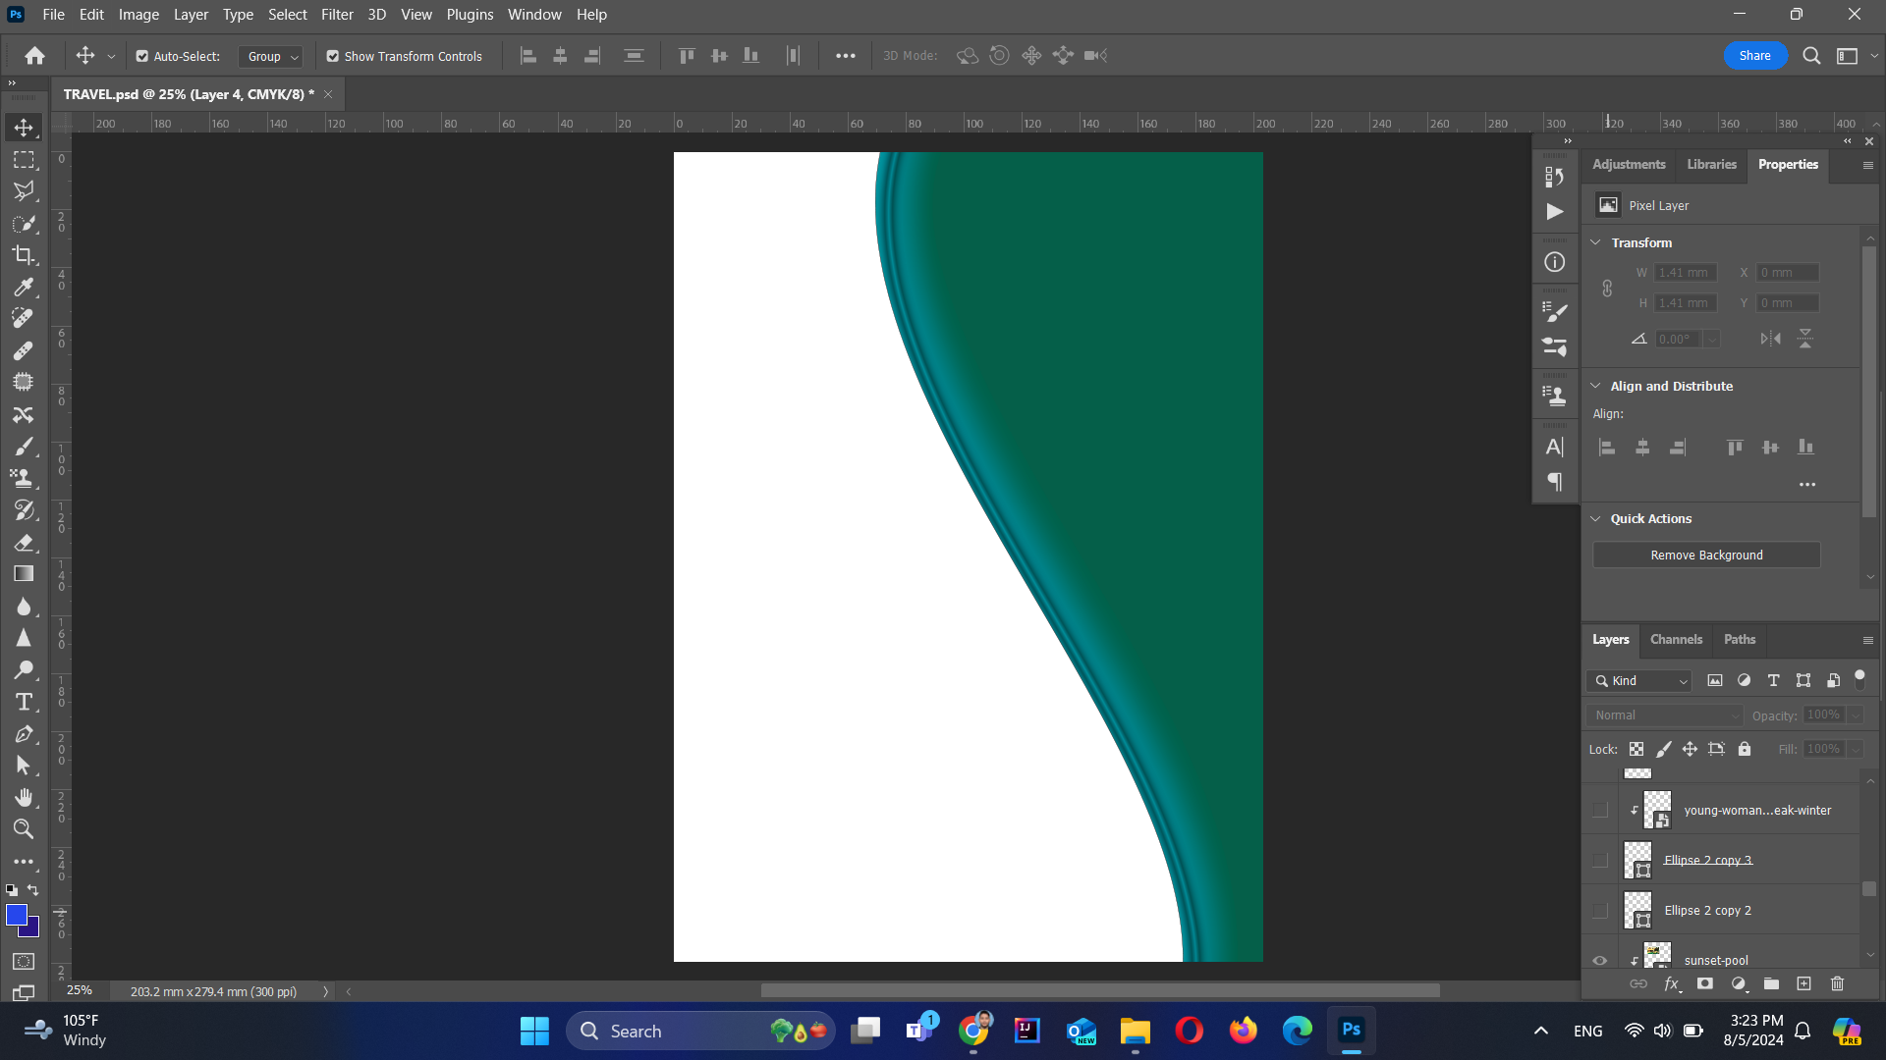
Task: Open the Paragraph panel icon
Action: click(x=1554, y=482)
